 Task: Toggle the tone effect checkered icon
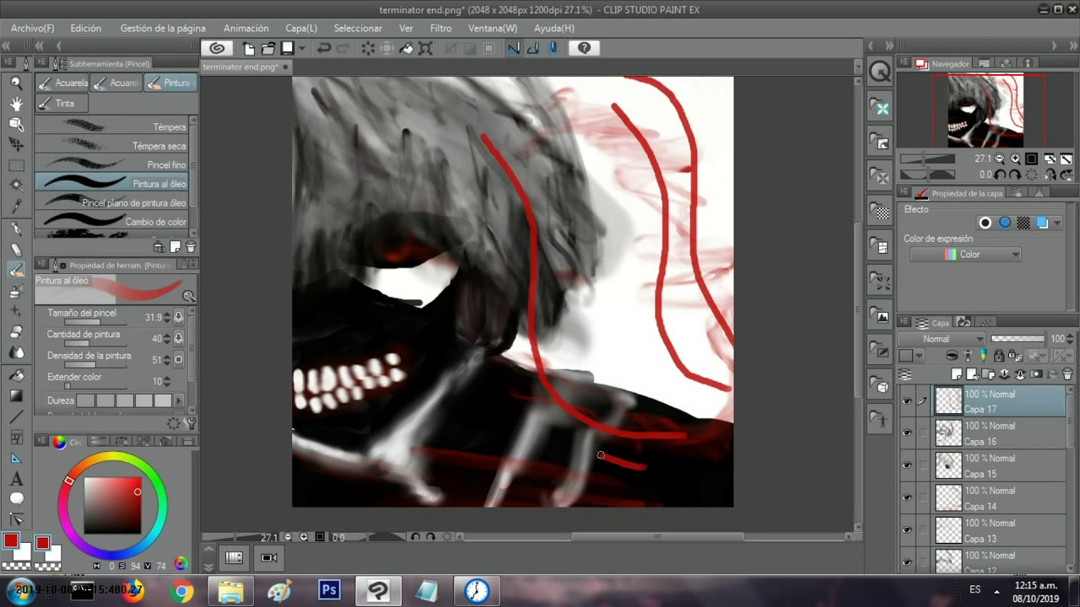[x=1023, y=223]
